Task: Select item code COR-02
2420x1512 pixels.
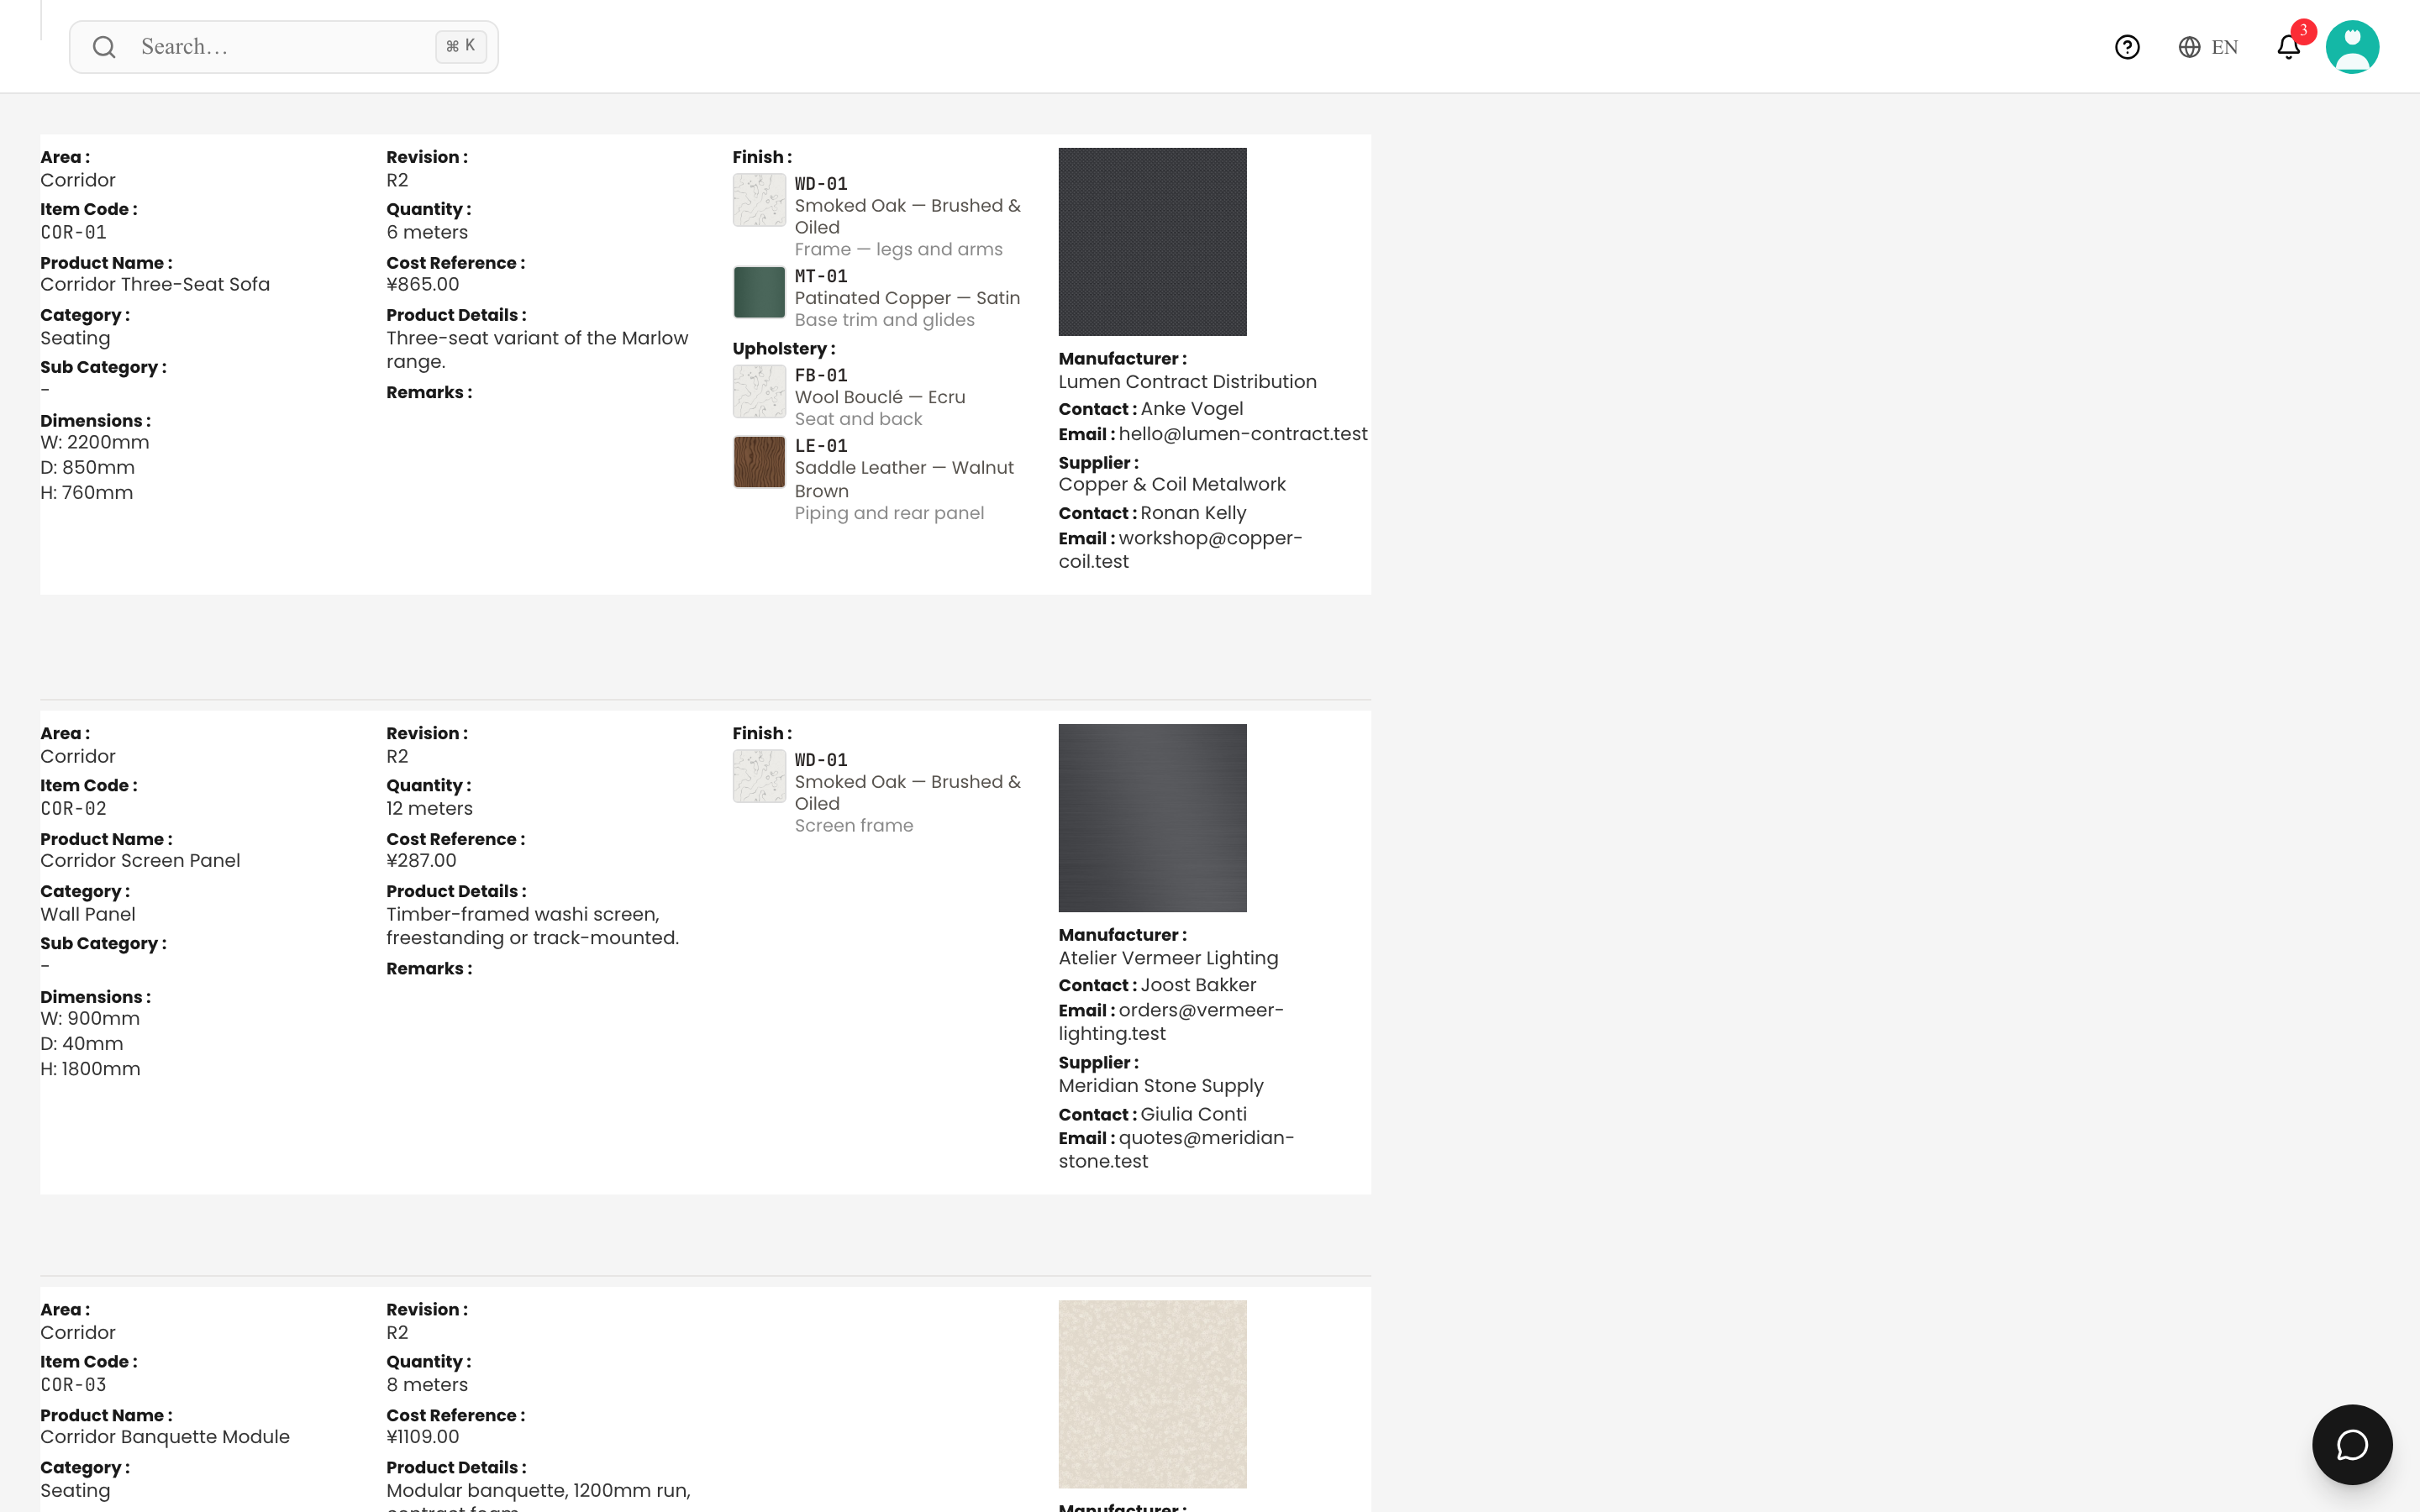Action: point(73,808)
